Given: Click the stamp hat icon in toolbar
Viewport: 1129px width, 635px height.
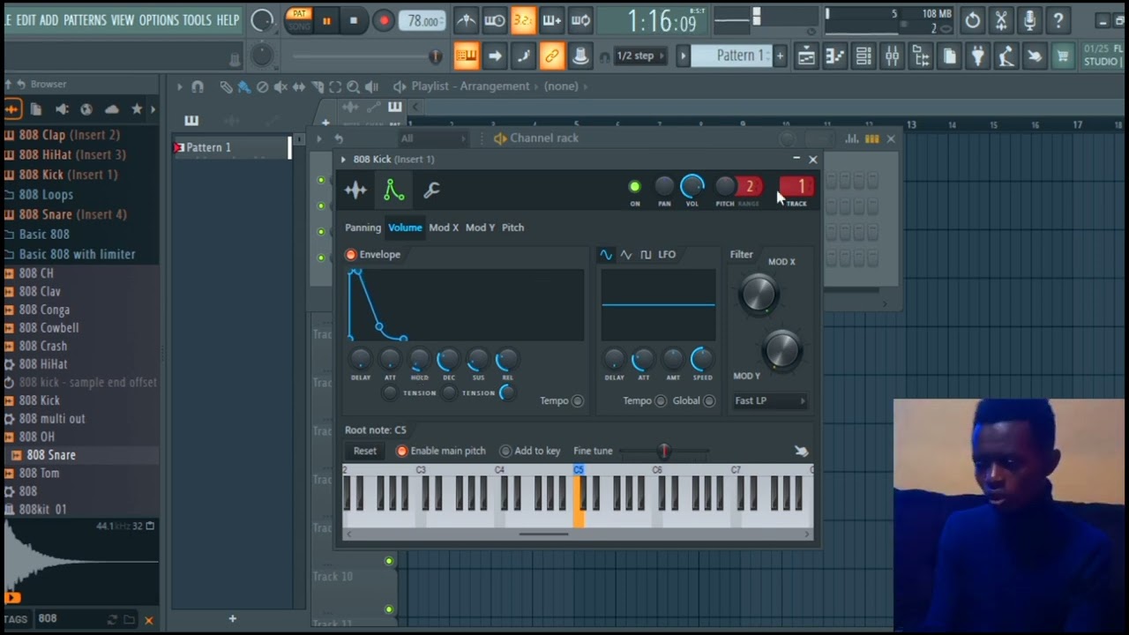Looking at the screenshot, I should 580,56.
